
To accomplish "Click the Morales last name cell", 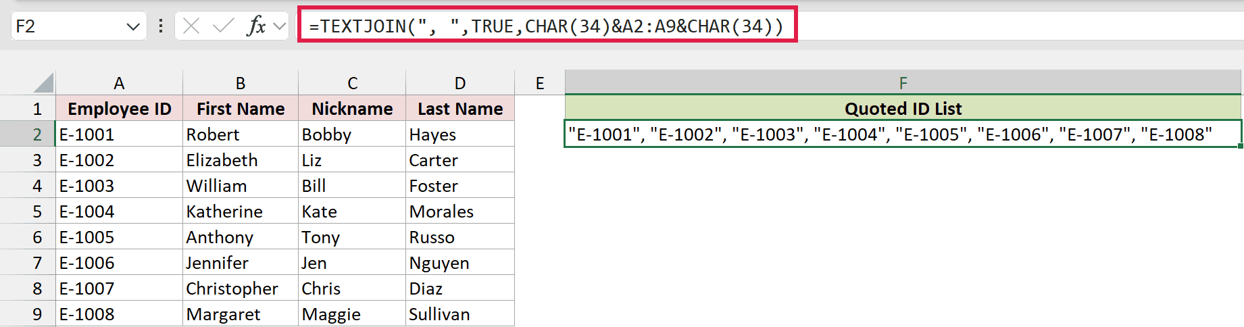I will point(460,211).
